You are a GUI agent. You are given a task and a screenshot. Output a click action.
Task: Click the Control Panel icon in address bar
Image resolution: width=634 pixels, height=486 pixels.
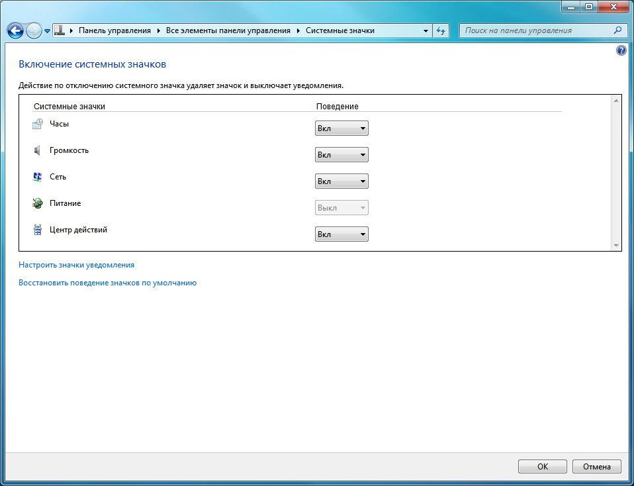(59, 30)
